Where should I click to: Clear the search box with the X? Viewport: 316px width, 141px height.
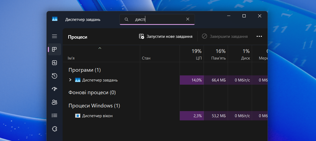[x=188, y=19]
